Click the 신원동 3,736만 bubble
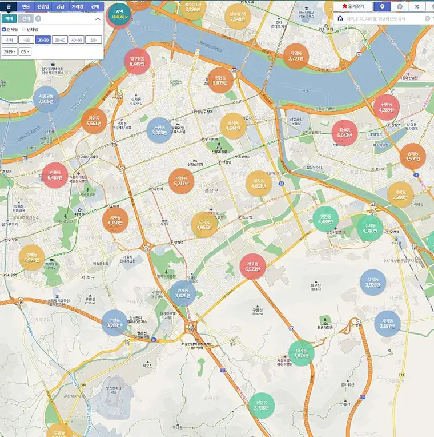Screen dimensions: 434x437 pos(262,405)
